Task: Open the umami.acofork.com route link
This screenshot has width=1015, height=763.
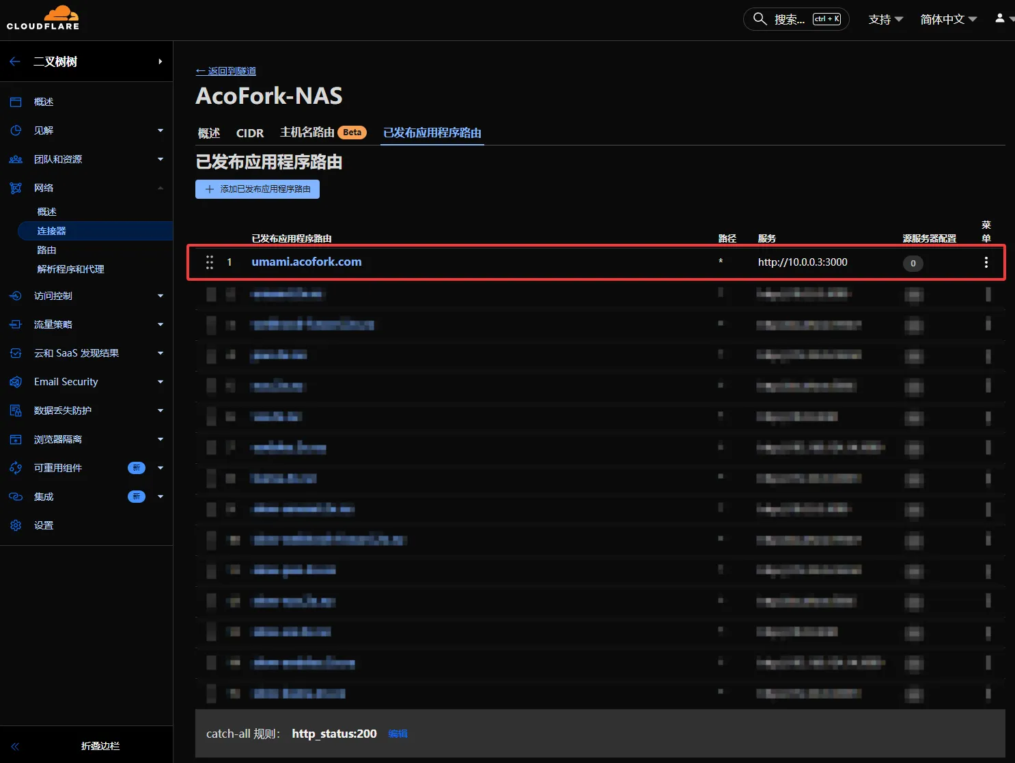Action: pos(306,262)
